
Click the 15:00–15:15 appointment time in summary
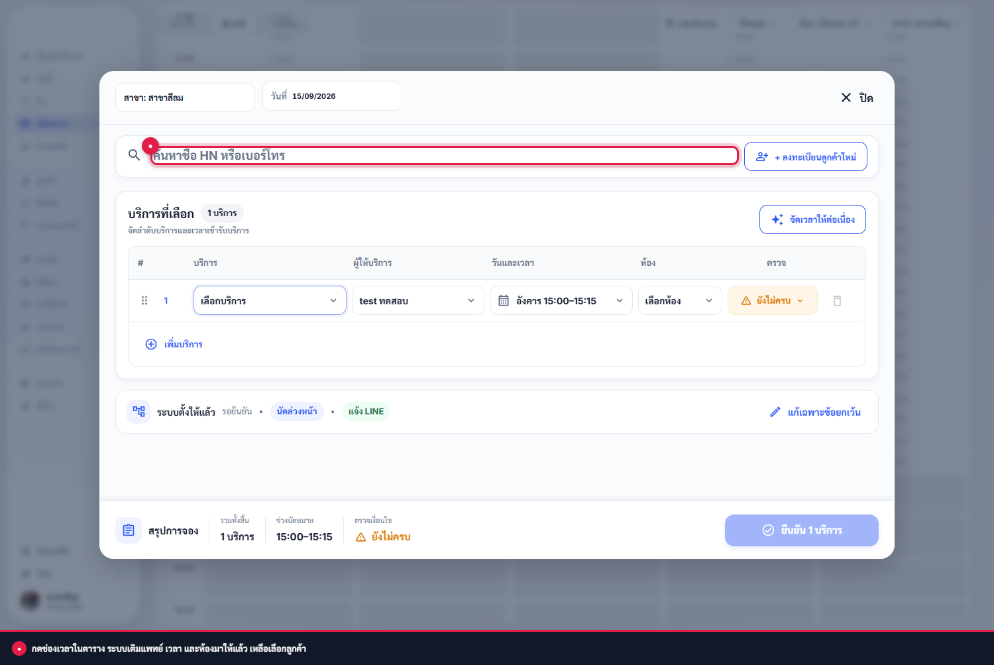(x=304, y=537)
